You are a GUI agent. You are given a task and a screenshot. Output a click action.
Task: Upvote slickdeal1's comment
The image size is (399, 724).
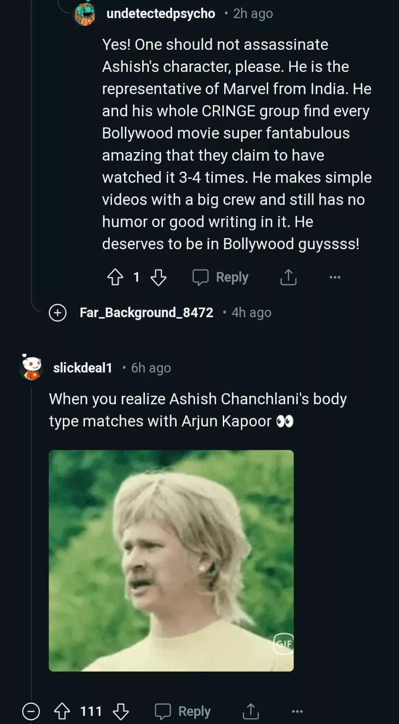62,711
